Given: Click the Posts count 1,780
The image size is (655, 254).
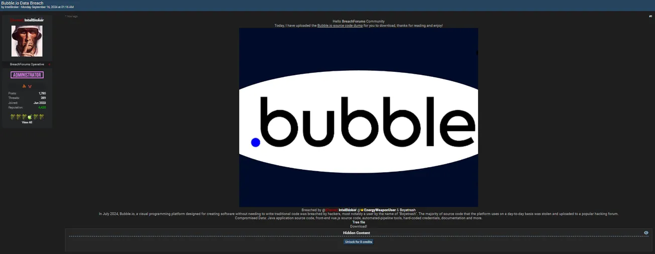Looking at the screenshot, I should pos(42,93).
